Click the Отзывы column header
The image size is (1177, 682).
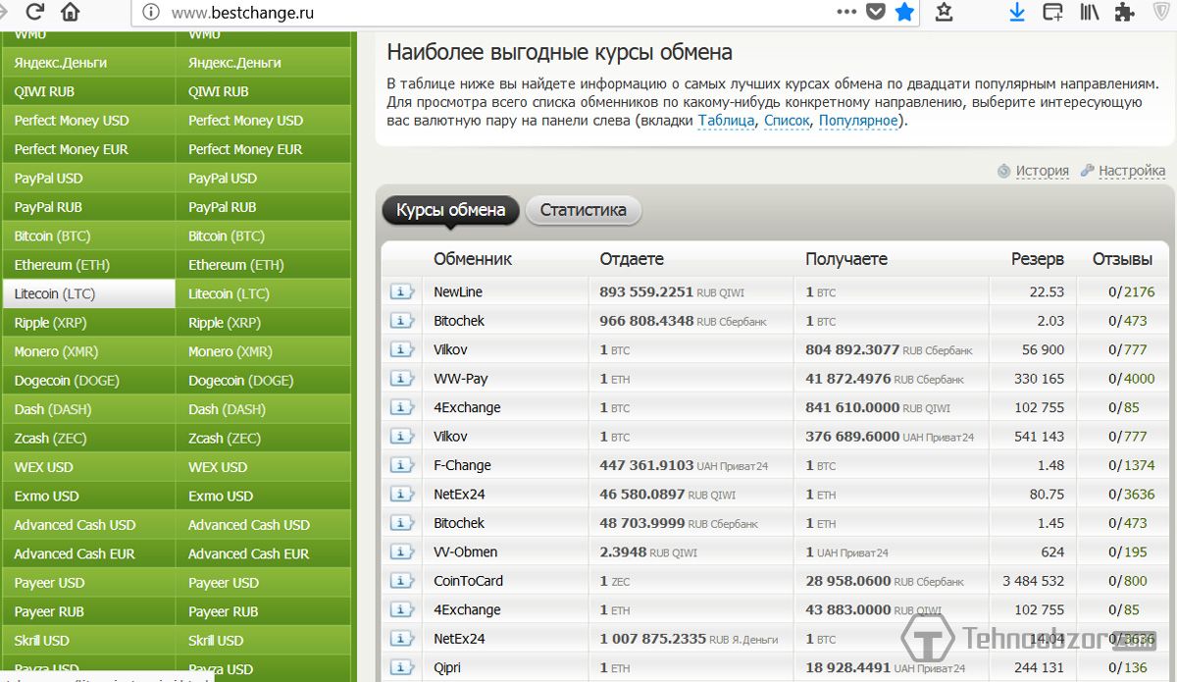coord(1122,259)
